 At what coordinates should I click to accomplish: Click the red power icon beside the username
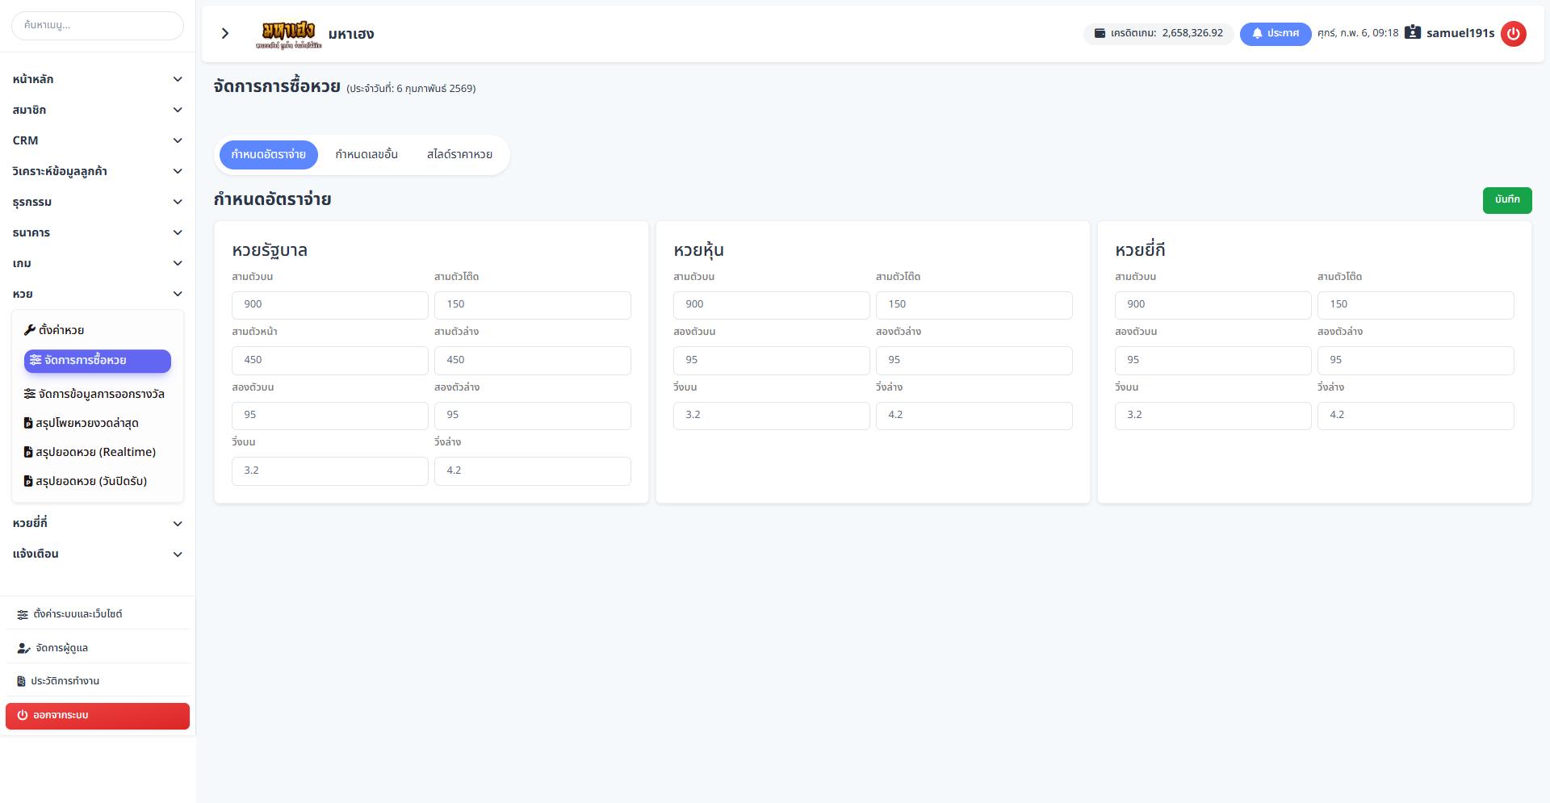tap(1513, 34)
